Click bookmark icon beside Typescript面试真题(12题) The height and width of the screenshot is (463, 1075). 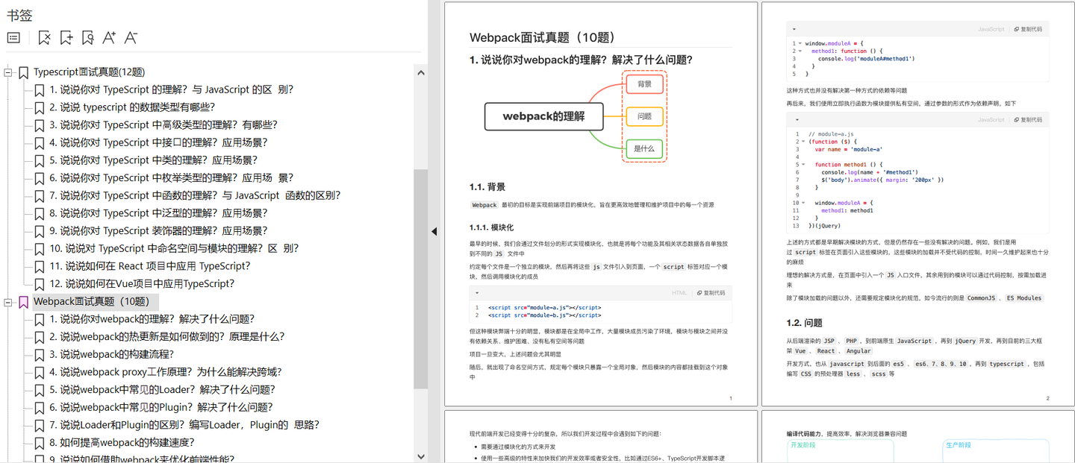24,72
